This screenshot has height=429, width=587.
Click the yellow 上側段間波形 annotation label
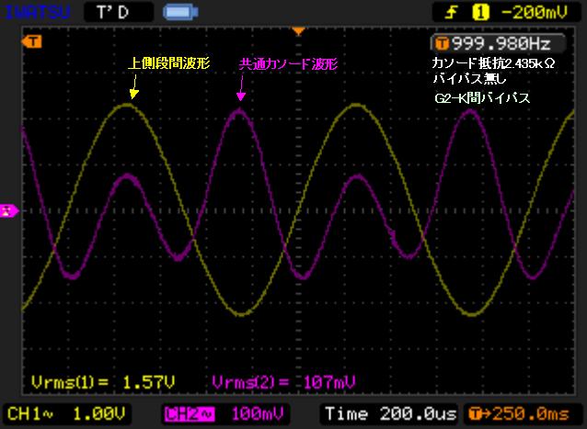[x=168, y=62]
